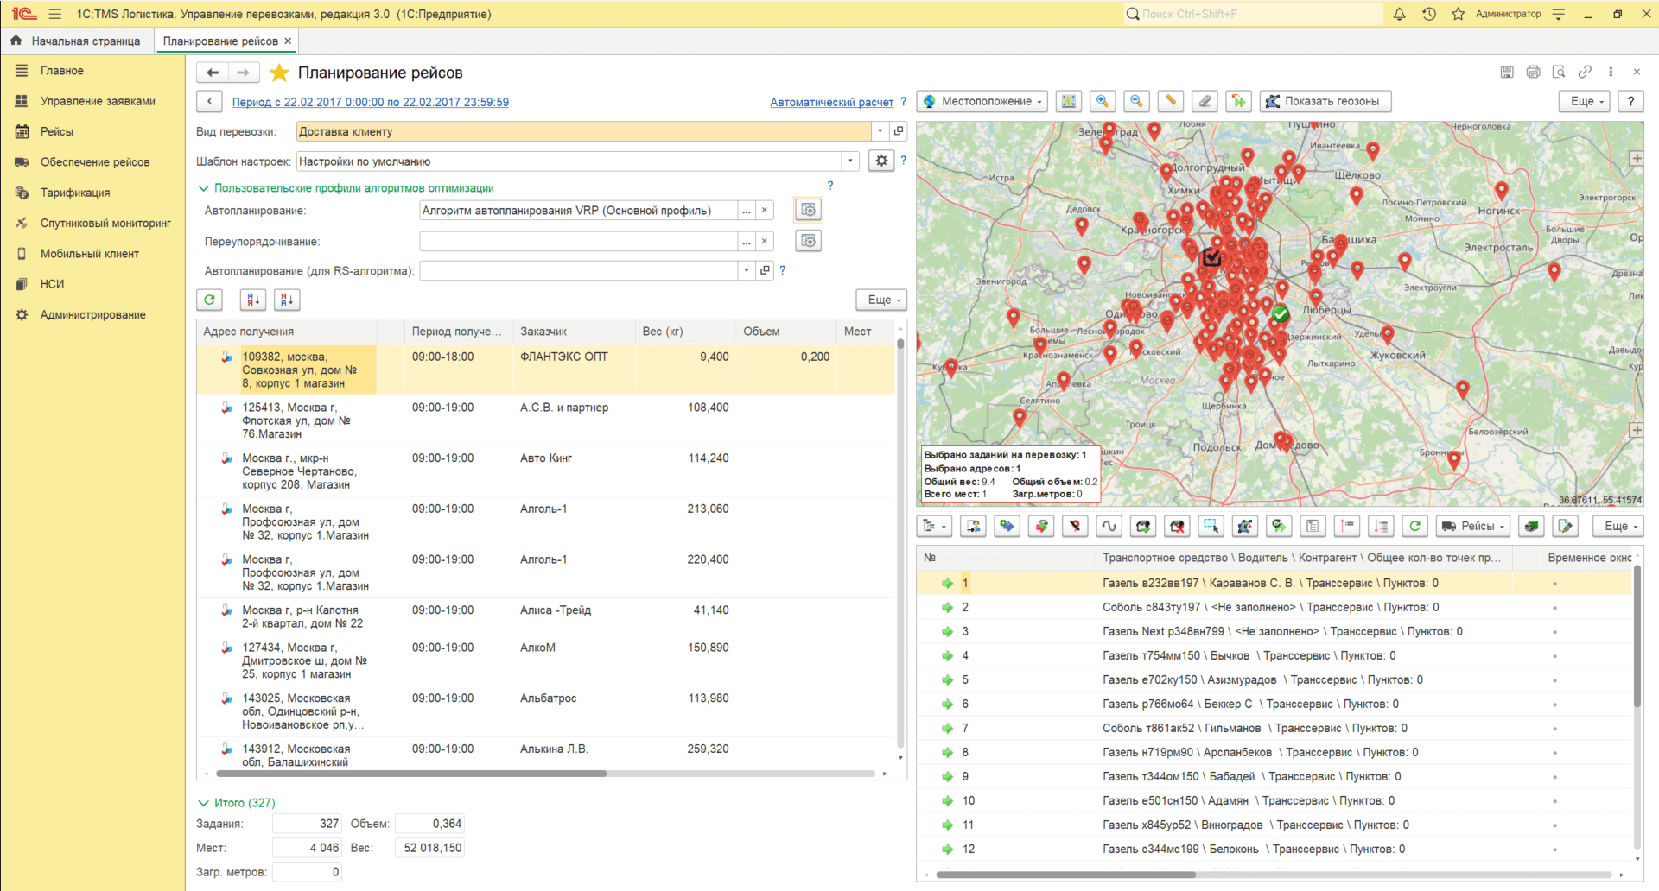Open the Рейсы dropdown menu

coord(1474,526)
